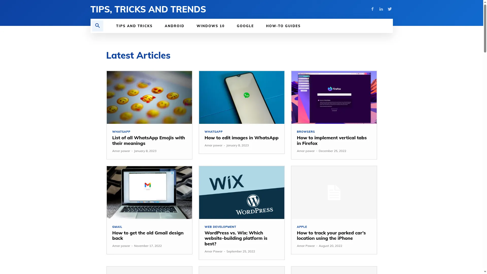487x274 pixels.
Task: Open the BROWSERS category label
Action: 306,132
